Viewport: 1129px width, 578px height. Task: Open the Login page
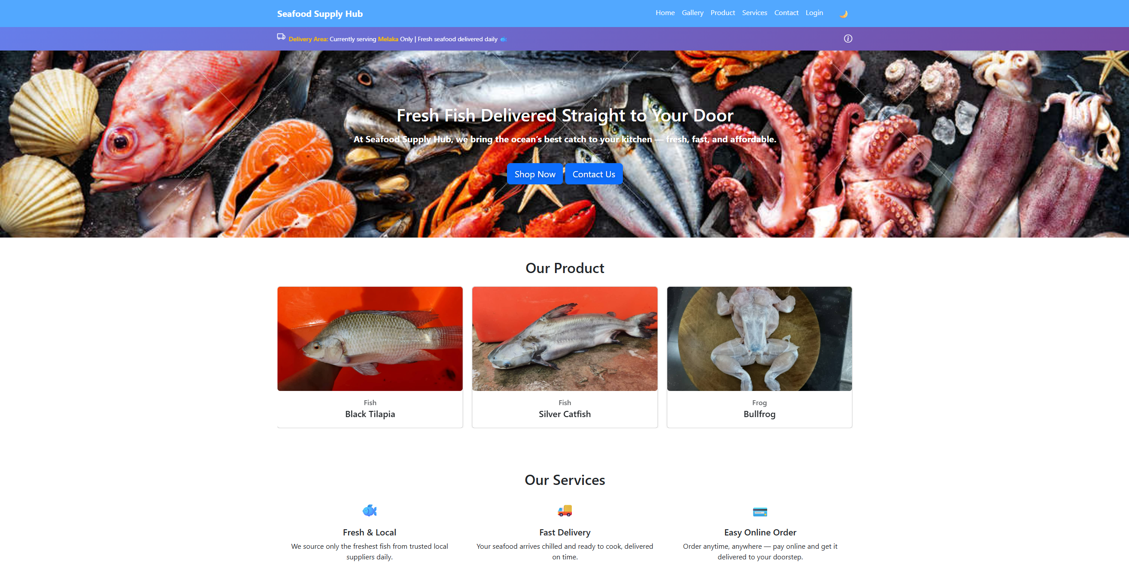point(814,13)
